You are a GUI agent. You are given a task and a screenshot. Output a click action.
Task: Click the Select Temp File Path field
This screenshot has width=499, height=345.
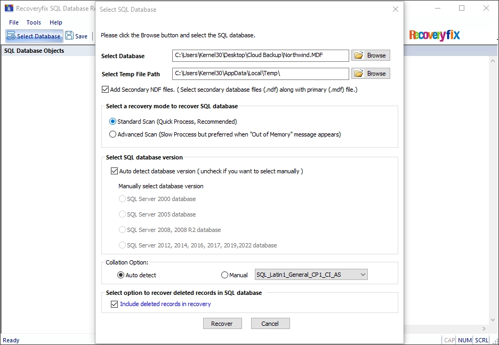(260, 74)
